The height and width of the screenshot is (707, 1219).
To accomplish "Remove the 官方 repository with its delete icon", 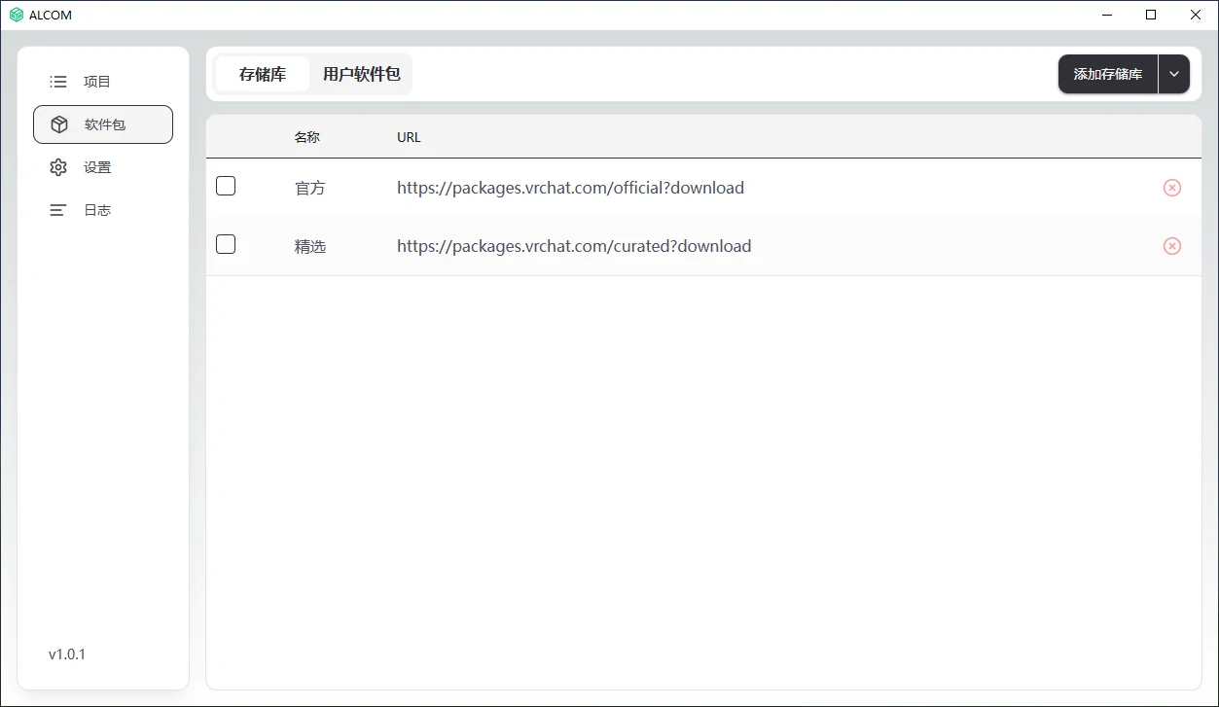I will [1171, 188].
